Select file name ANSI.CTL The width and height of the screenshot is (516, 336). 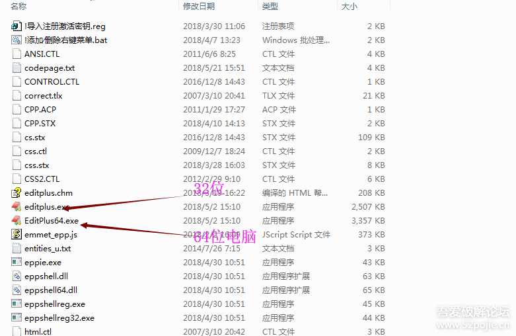click(42, 54)
